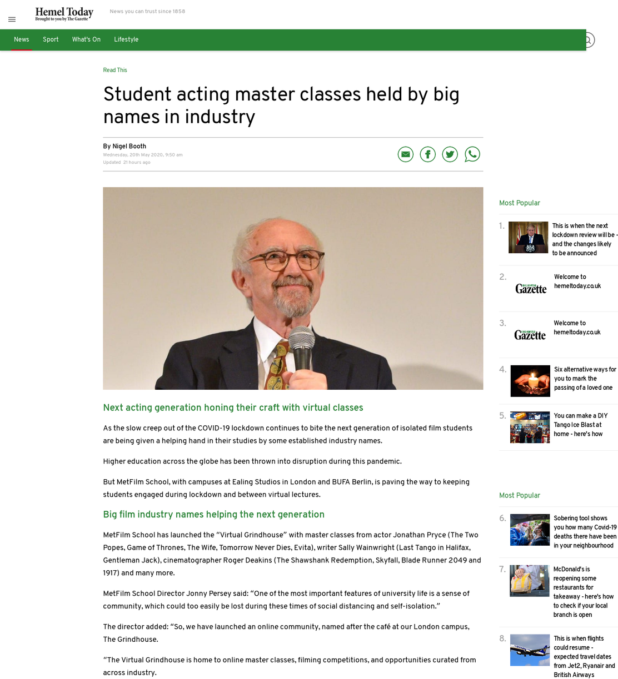Click the Read This category link
Viewport: 618px width, 679px height.
click(x=115, y=70)
